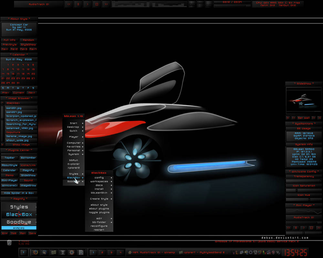Select the Winamp AudioTrack 01 task
The height and width of the screenshot is (258, 323).
[152, 252]
